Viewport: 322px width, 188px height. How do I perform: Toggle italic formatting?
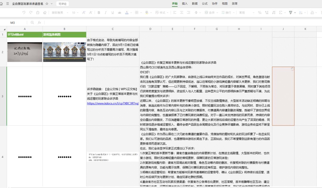pyautogui.click(x=106, y=13)
